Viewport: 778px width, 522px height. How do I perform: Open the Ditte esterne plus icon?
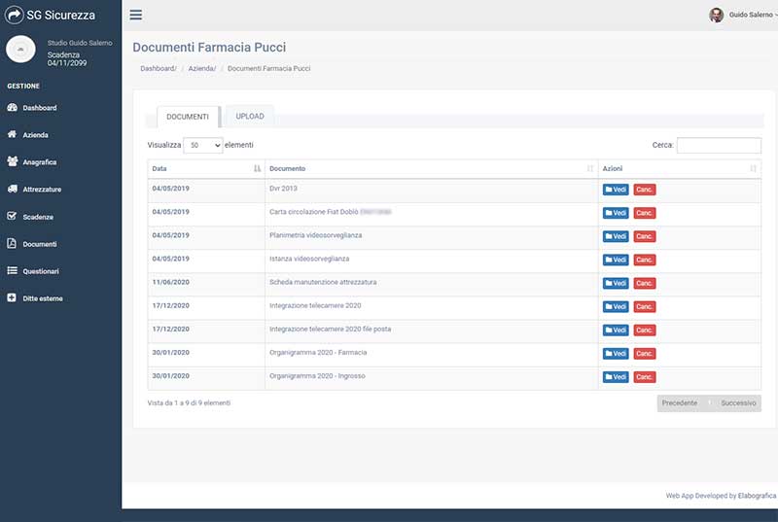[x=12, y=297]
